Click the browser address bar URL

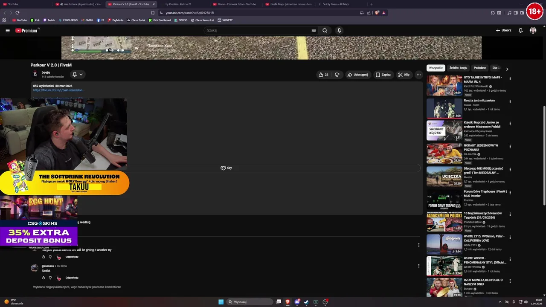point(190,13)
